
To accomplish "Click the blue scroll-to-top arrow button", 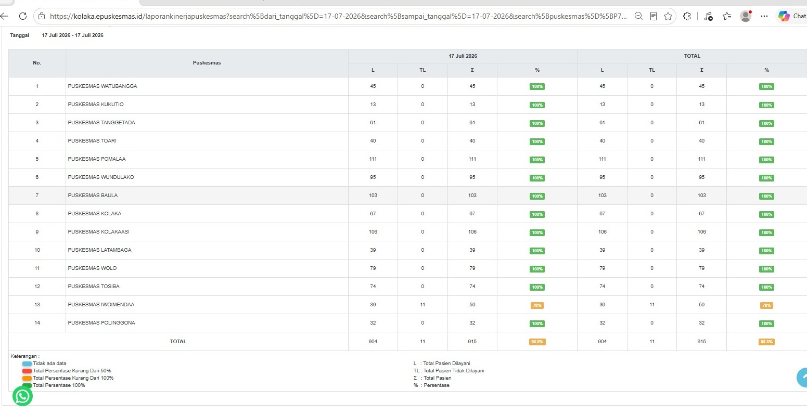I will point(802,378).
